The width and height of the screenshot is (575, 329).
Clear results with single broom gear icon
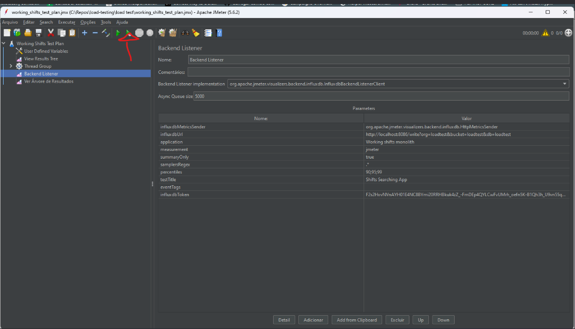[x=161, y=33]
